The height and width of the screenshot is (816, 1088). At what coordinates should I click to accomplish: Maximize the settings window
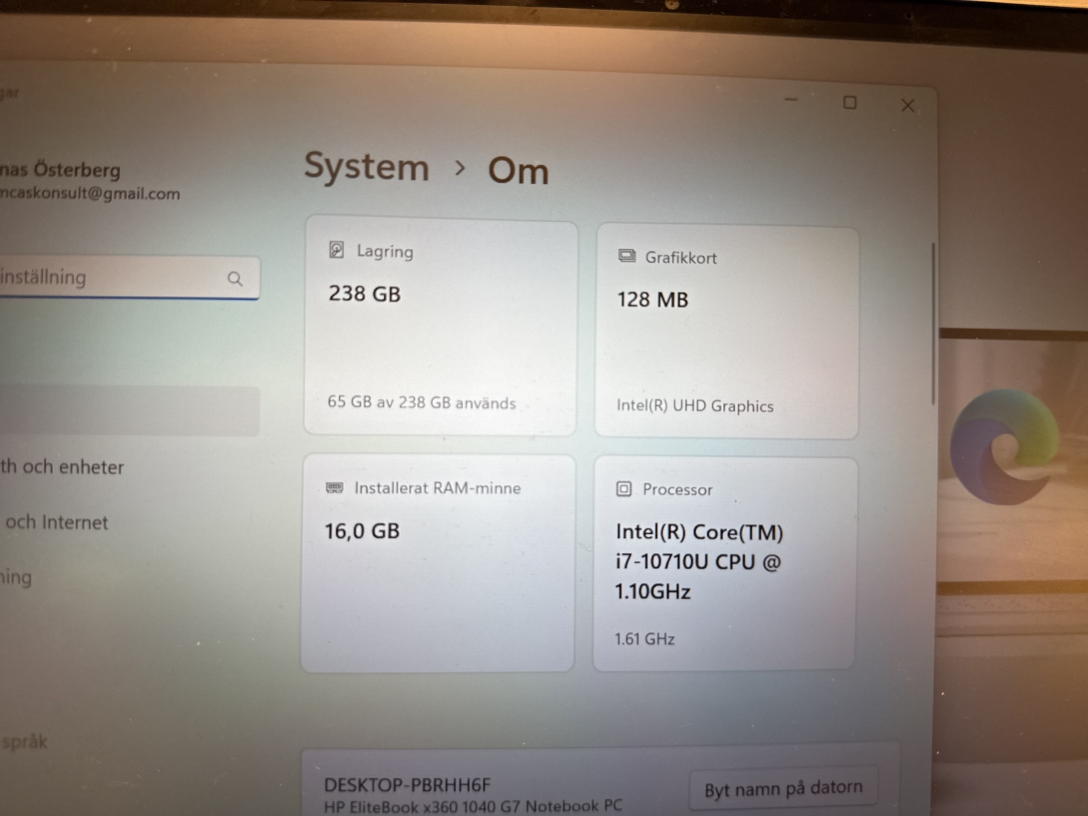point(849,103)
